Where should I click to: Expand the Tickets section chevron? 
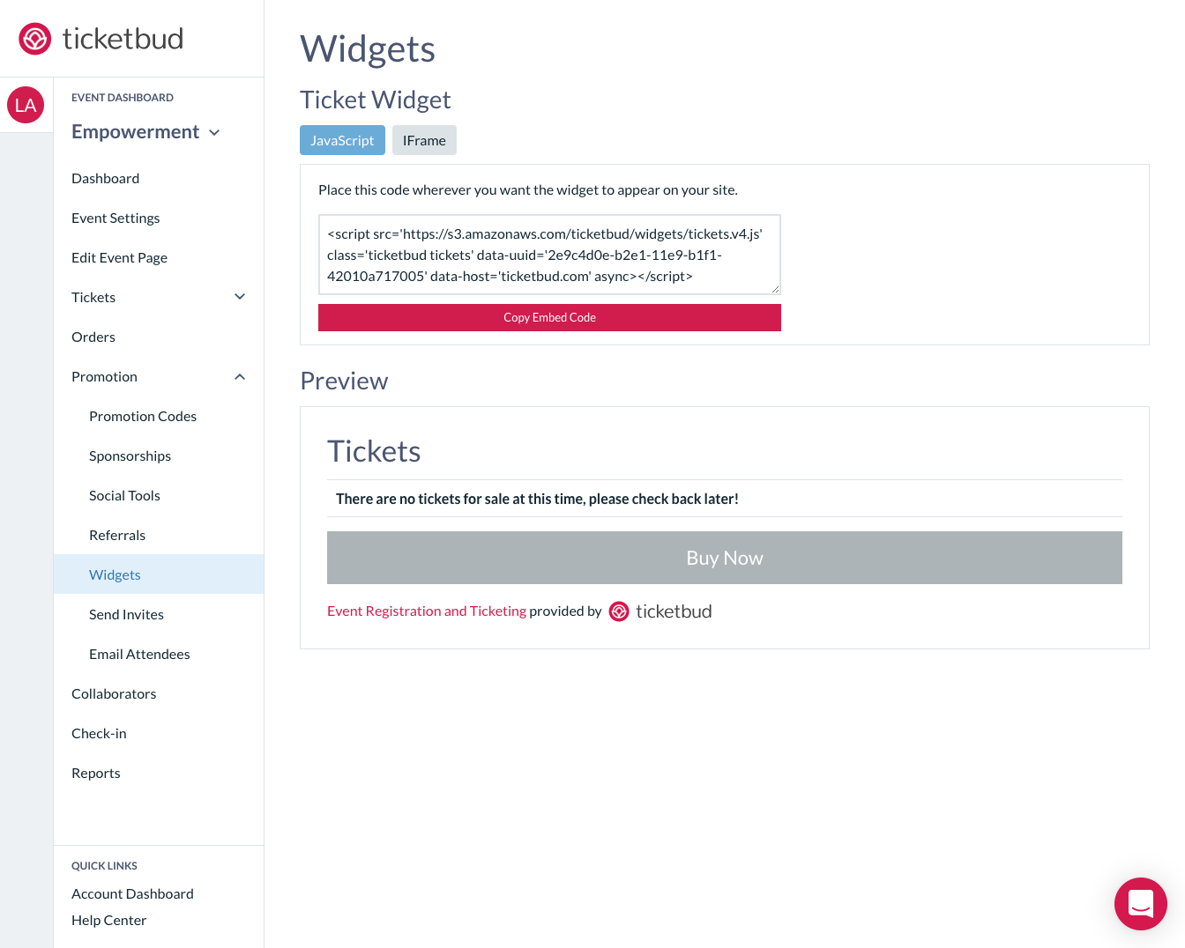(x=239, y=297)
